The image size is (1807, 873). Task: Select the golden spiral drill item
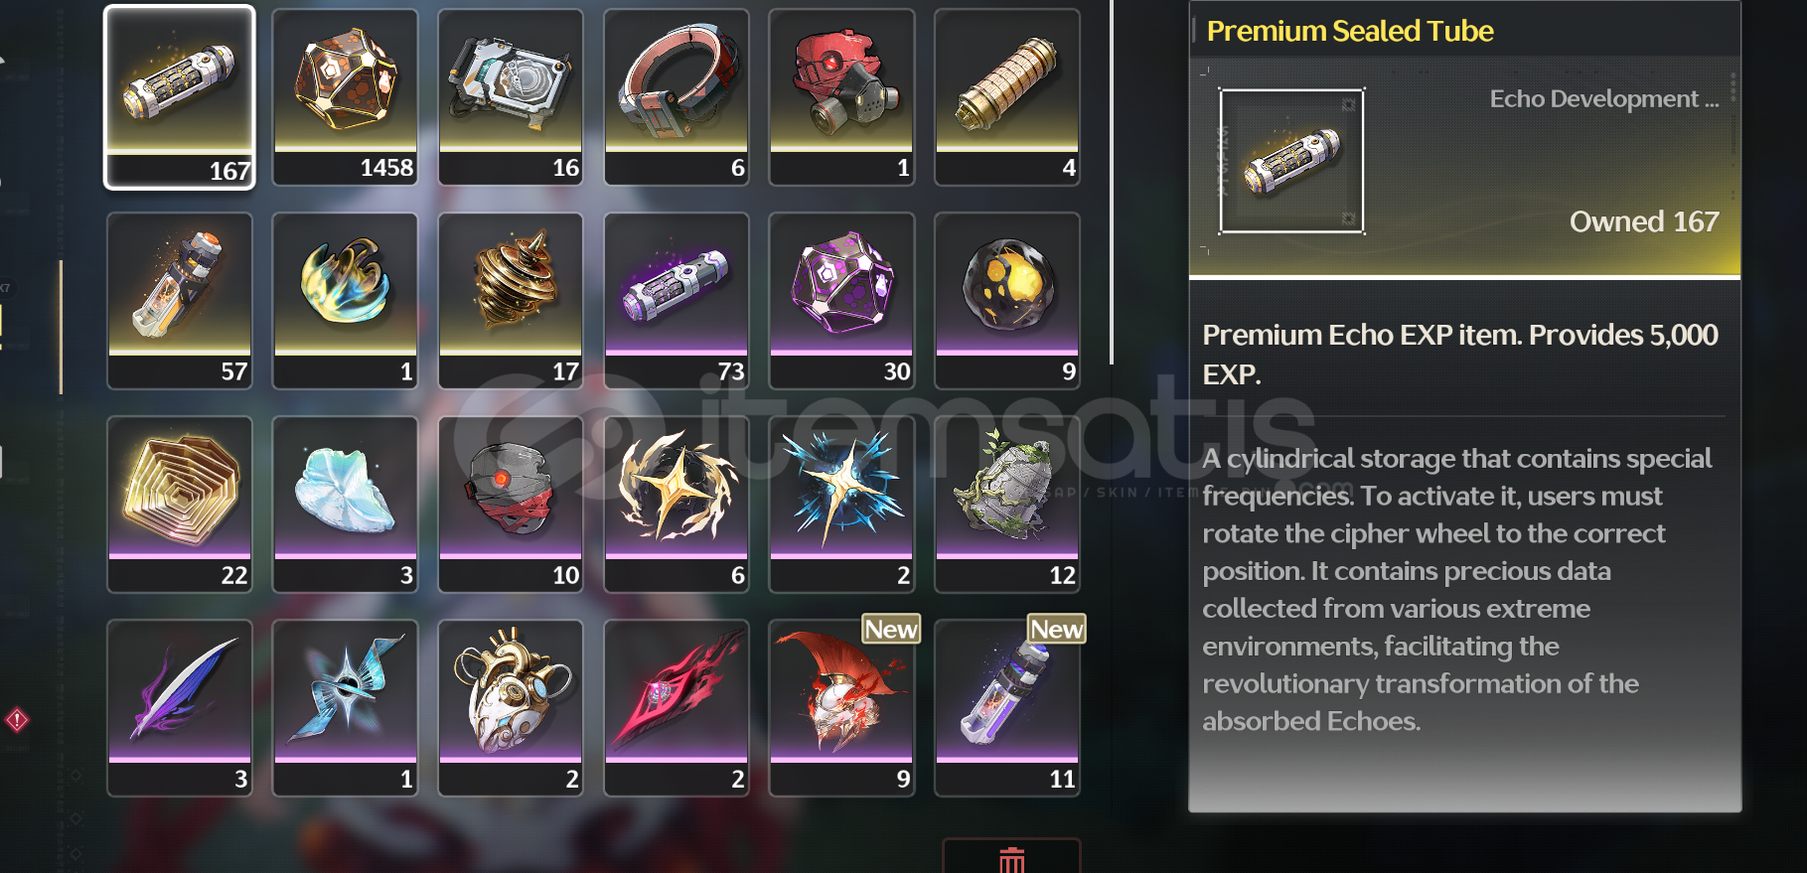[x=511, y=301]
